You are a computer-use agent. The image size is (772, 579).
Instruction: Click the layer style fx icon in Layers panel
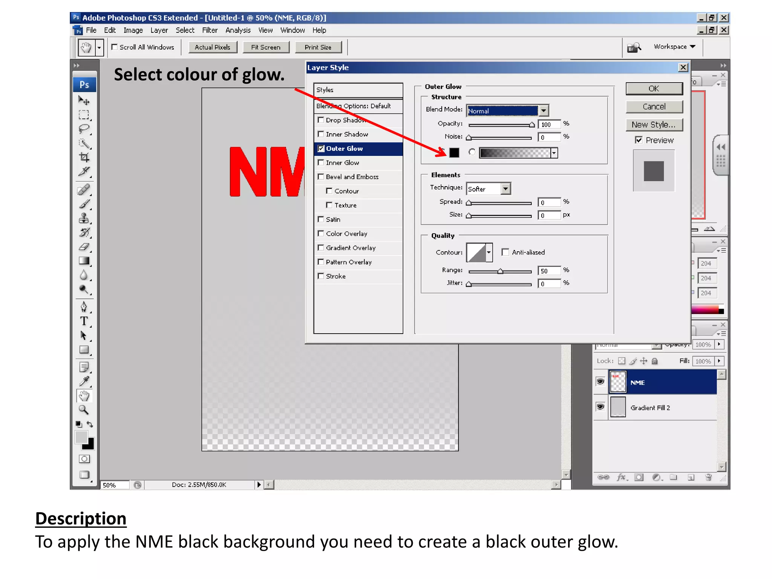(621, 477)
